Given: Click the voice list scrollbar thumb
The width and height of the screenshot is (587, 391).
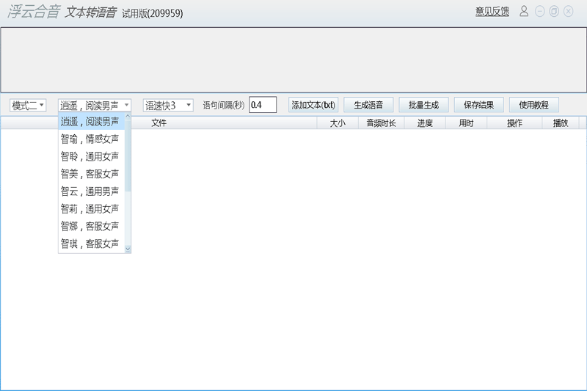Looking at the screenshot, I should tap(128, 156).
